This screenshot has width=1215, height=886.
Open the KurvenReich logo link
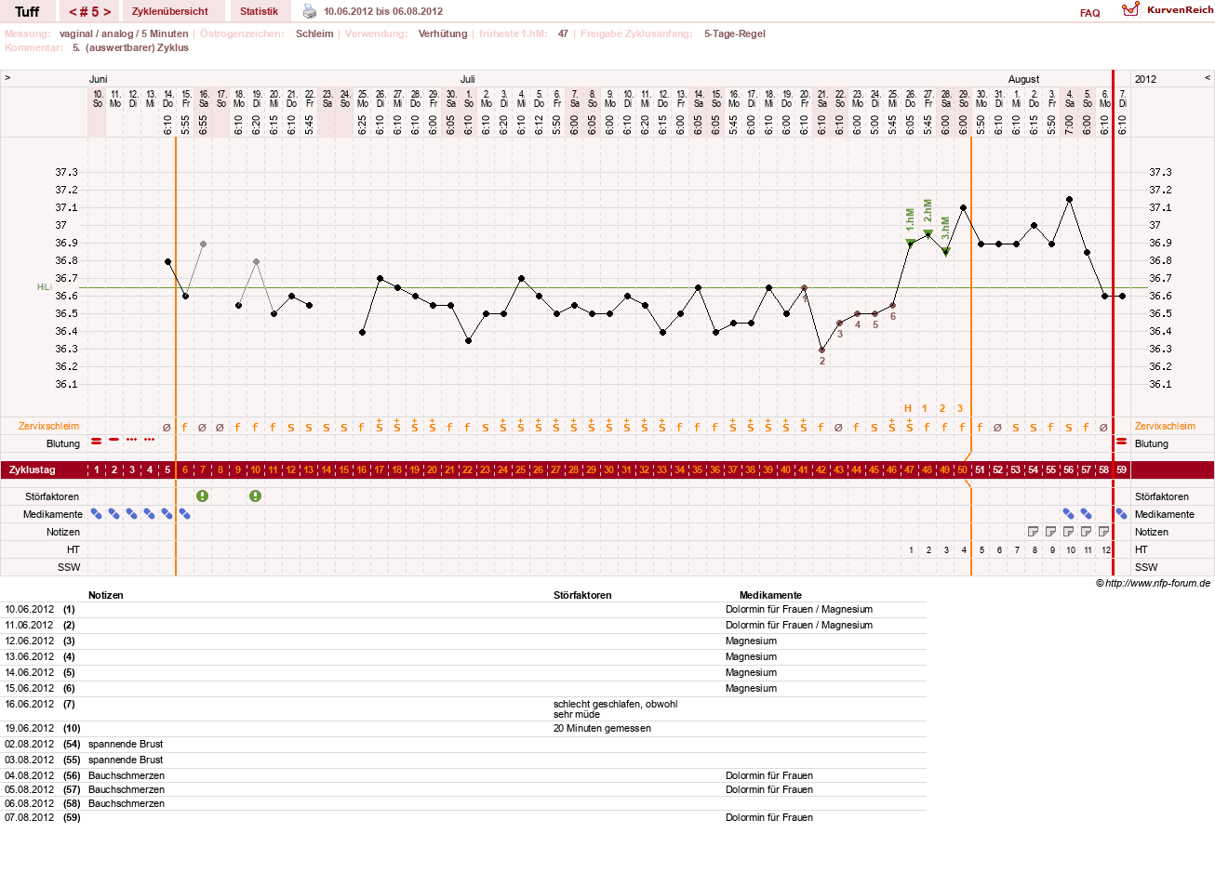point(1168,9)
